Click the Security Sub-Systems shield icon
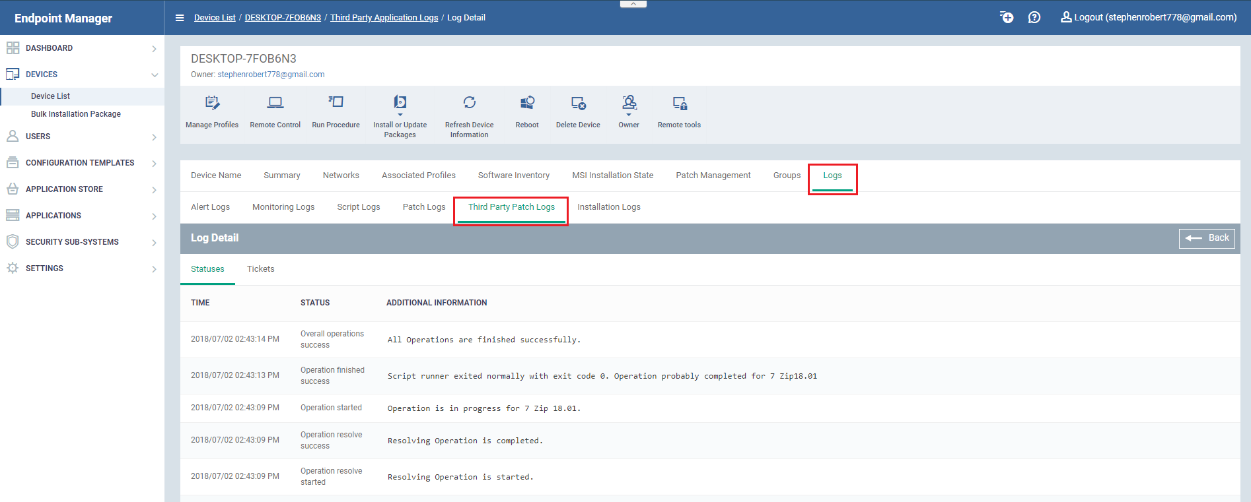 click(x=13, y=241)
